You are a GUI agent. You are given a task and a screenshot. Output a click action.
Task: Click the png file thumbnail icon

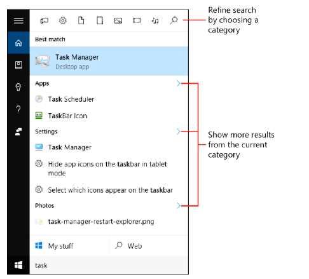(39, 222)
